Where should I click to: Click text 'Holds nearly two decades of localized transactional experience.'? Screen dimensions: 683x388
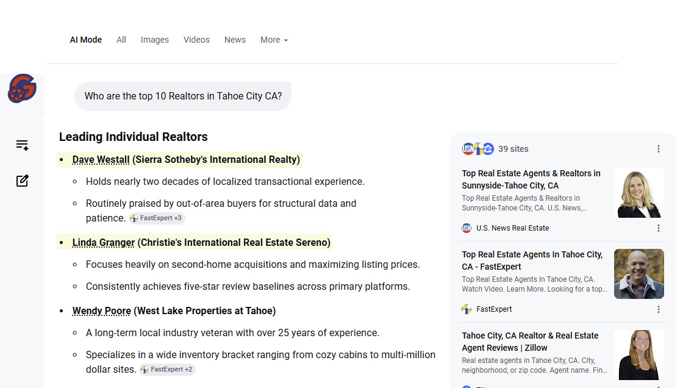[x=225, y=181]
